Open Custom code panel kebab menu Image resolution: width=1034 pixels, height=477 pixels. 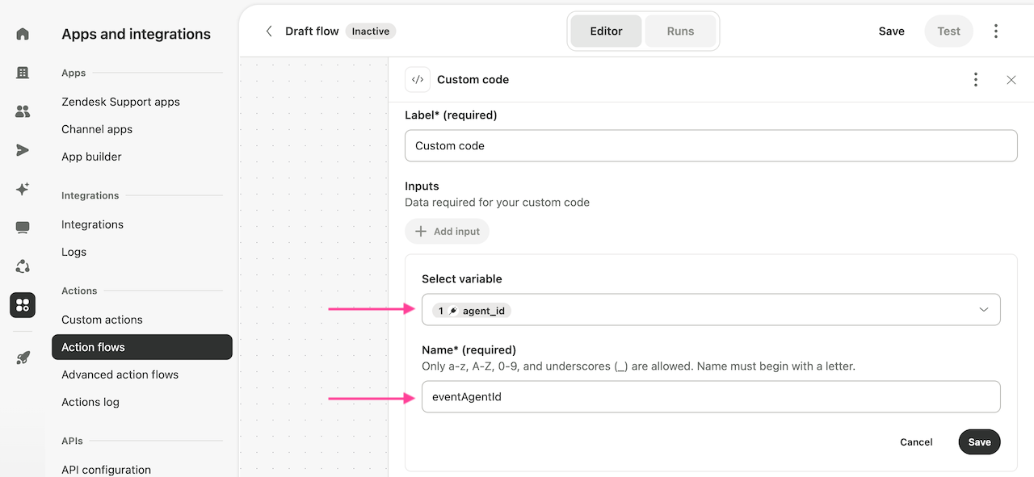pyautogui.click(x=976, y=80)
